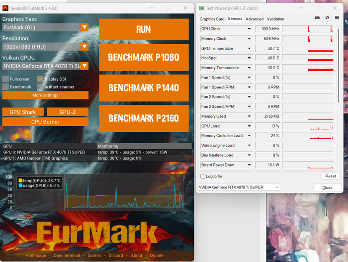Viewport: 348px width, 262px height.
Task: Click the 2188 MB Memory Used value
Action: (x=267, y=116)
